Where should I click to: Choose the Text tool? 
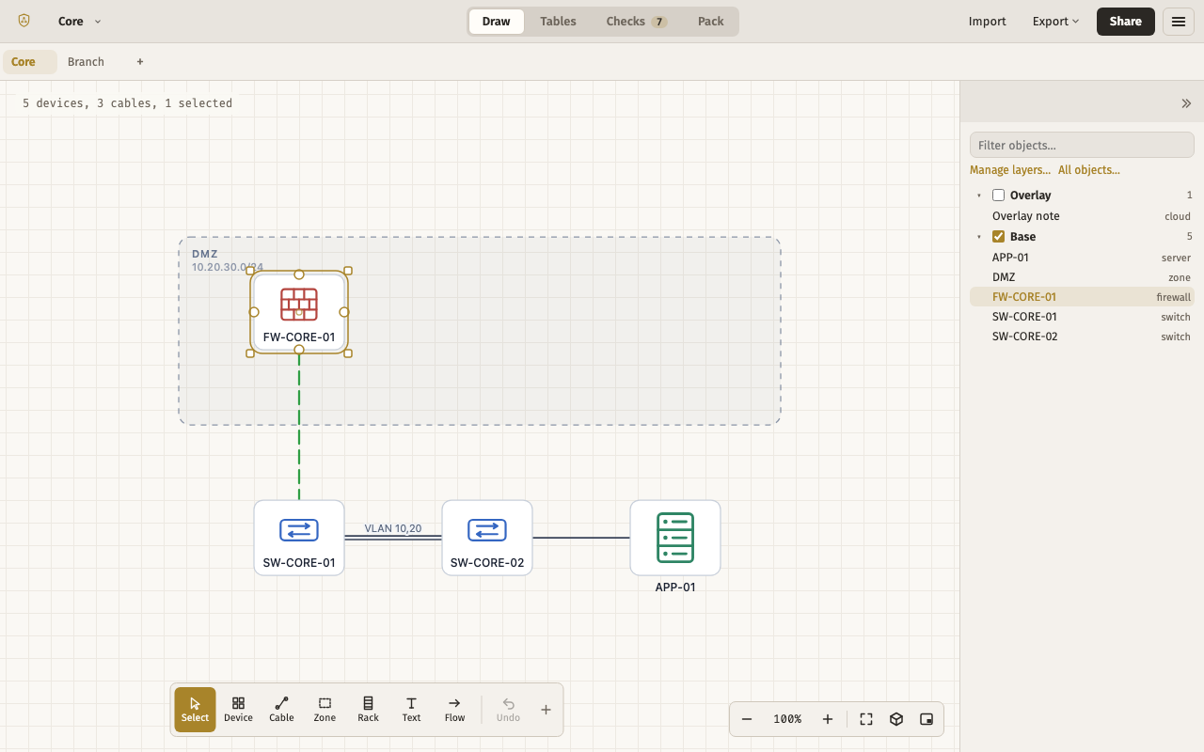tap(411, 710)
